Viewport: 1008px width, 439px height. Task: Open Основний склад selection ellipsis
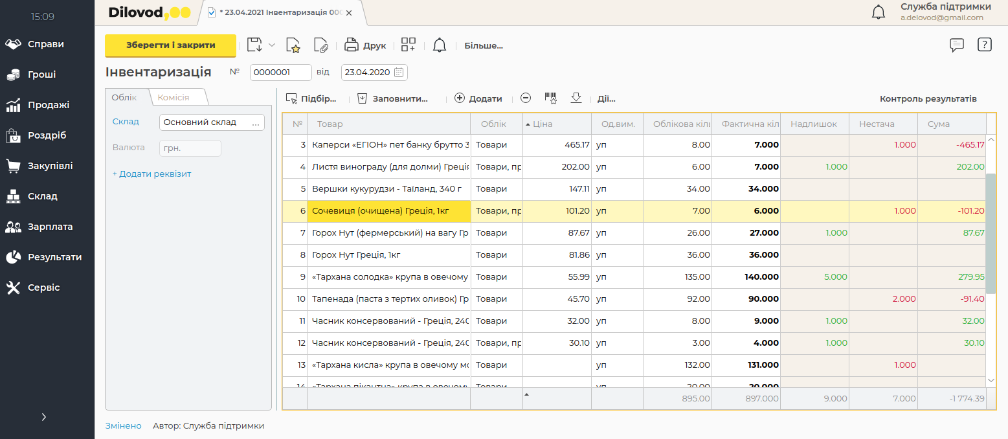256,122
